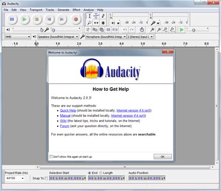221x191 pixels.
Task: Click the Paste icon in edit toolbar
Action: coord(102,30)
